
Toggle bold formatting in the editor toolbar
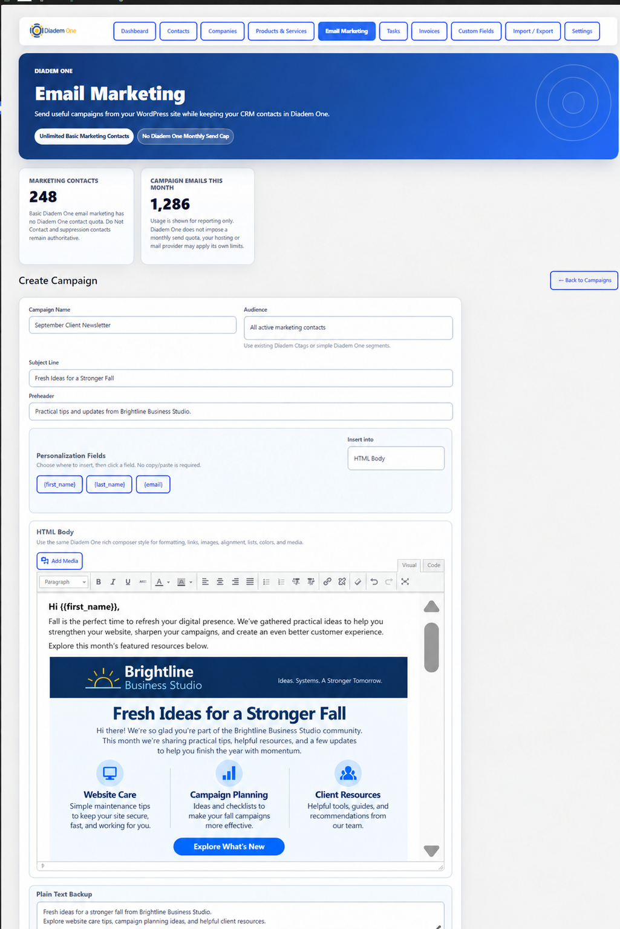pyautogui.click(x=99, y=582)
